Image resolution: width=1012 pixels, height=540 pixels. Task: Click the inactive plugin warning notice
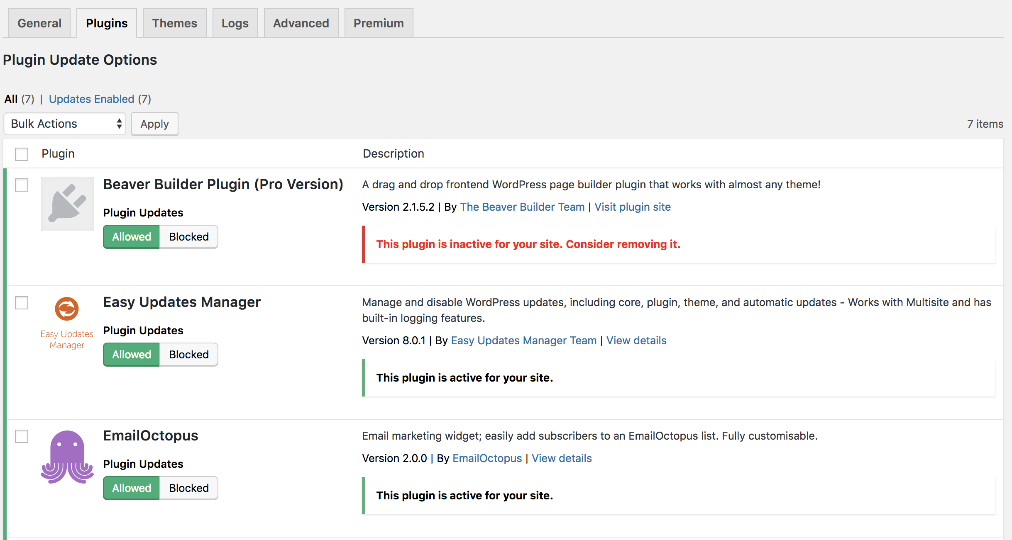coord(679,244)
